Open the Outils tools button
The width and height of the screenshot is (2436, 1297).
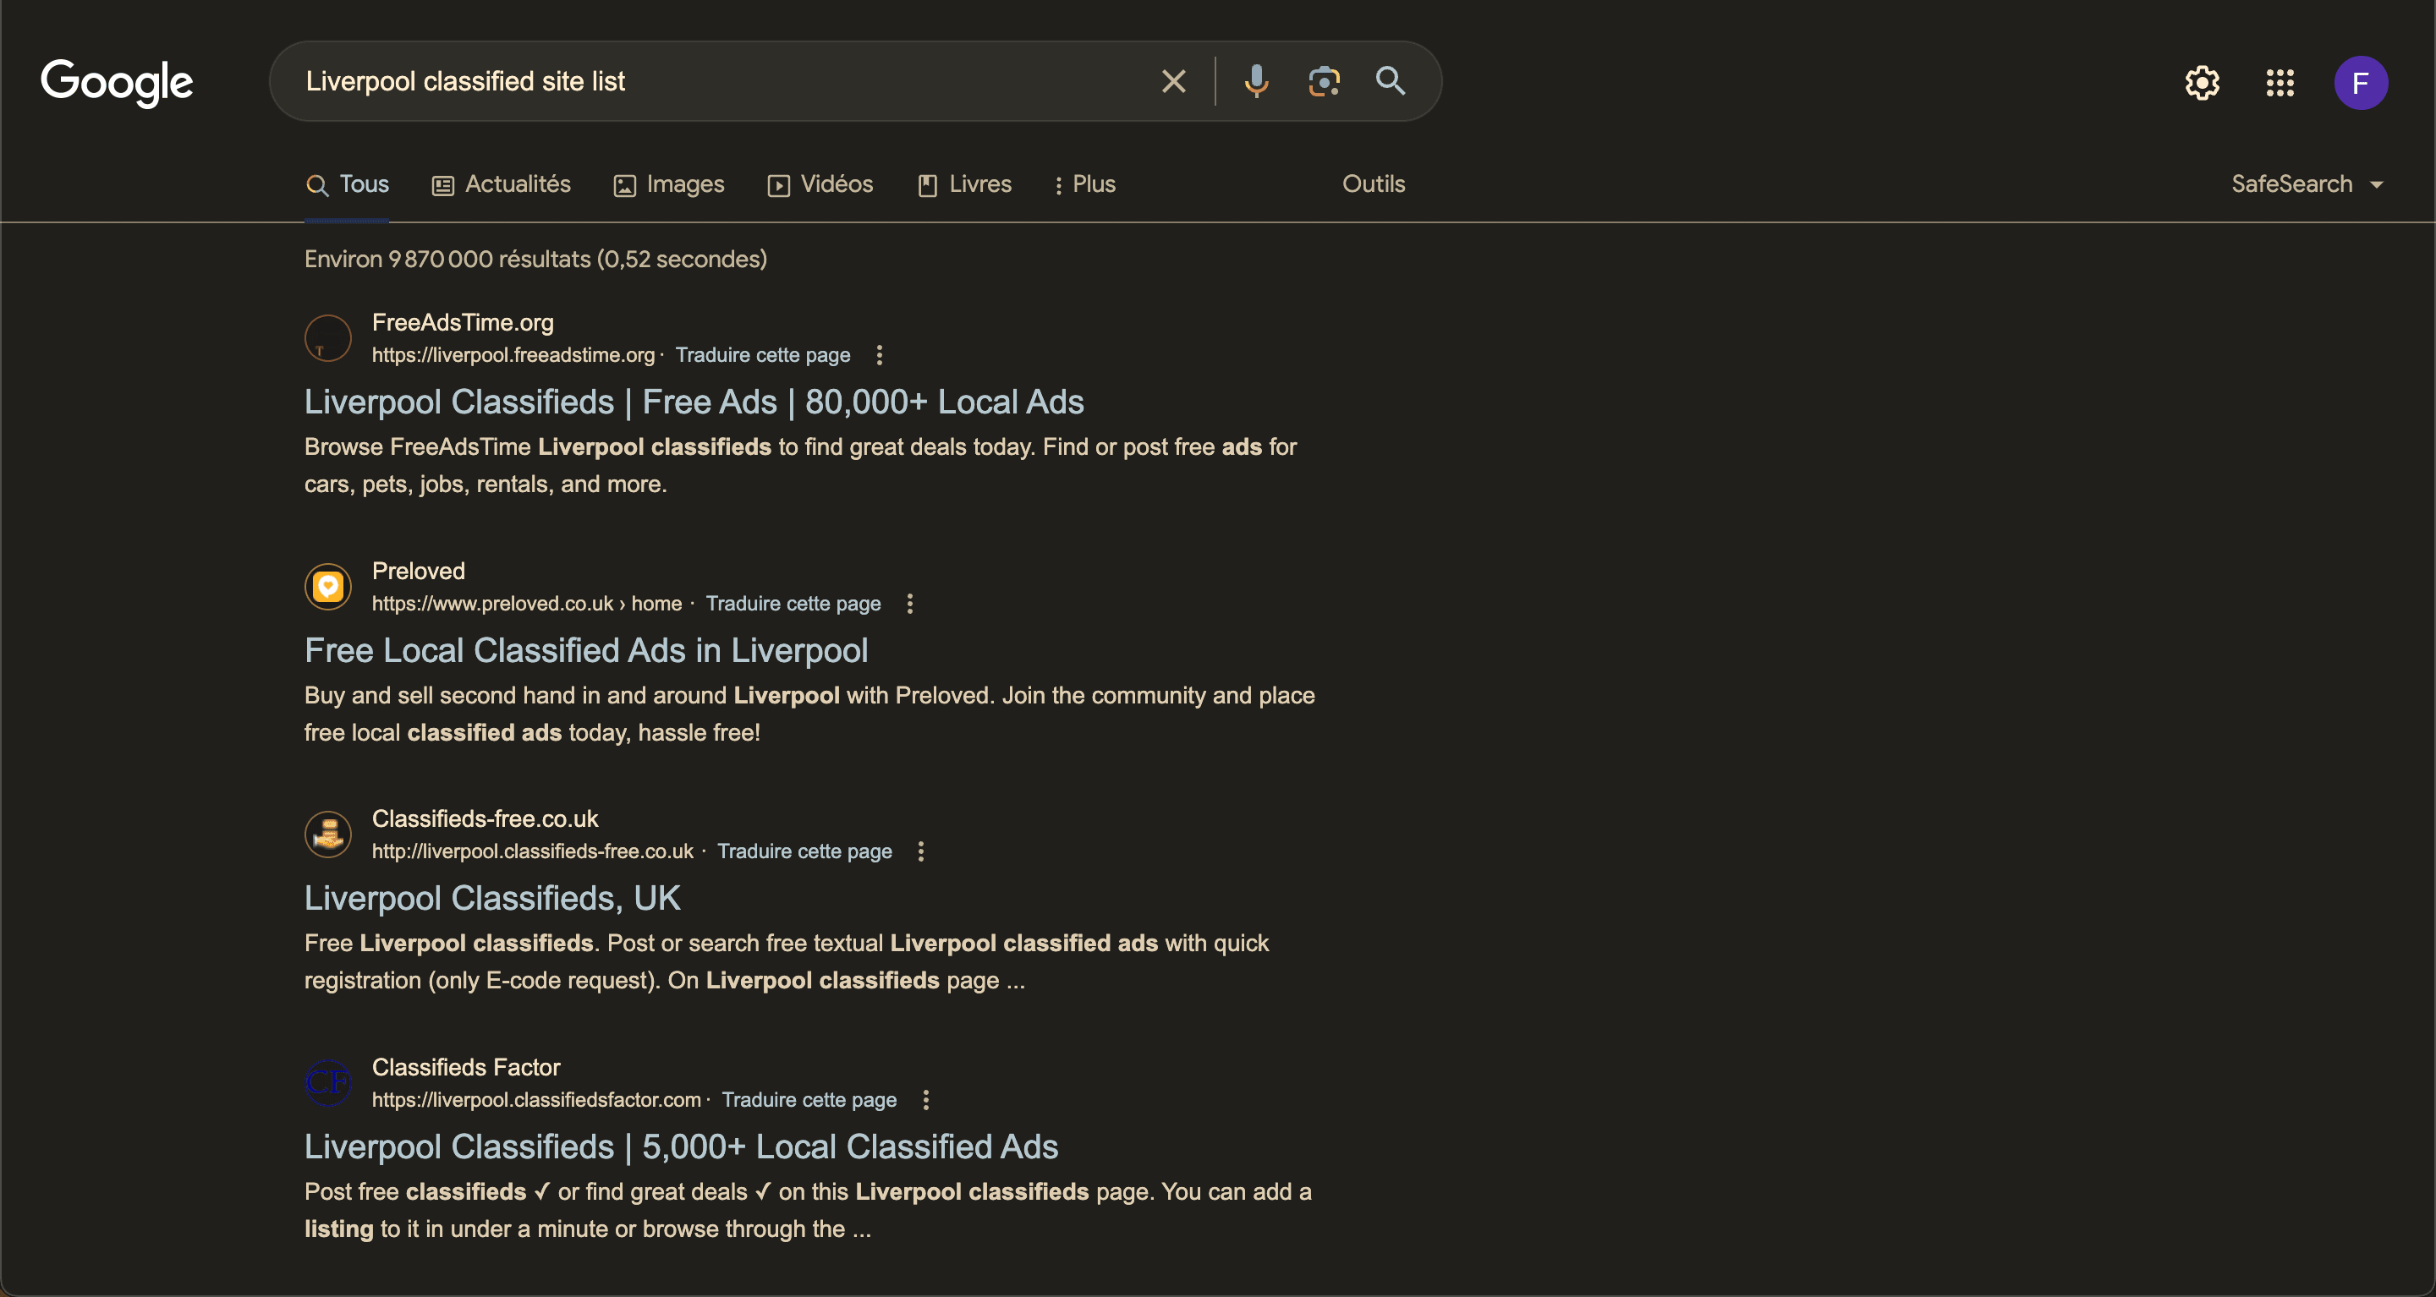point(1373,184)
